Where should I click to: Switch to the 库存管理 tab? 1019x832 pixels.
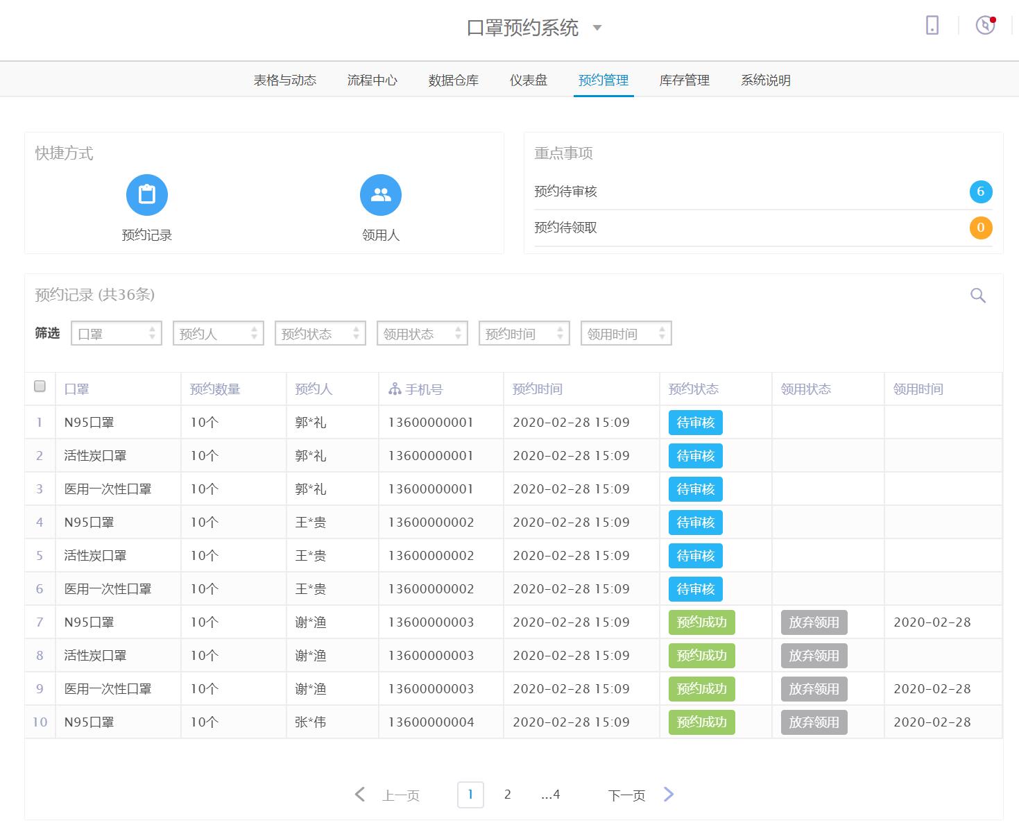point(685,80)
